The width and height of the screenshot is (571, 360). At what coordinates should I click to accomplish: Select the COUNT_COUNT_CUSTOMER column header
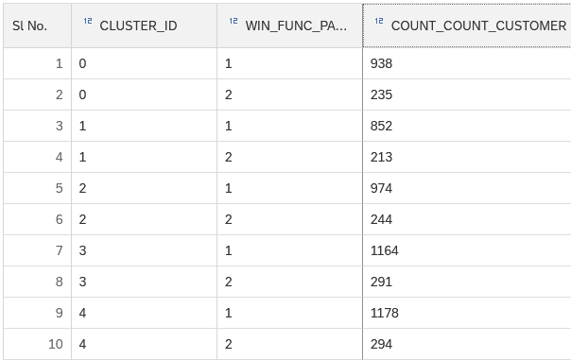tap(467, 26)
